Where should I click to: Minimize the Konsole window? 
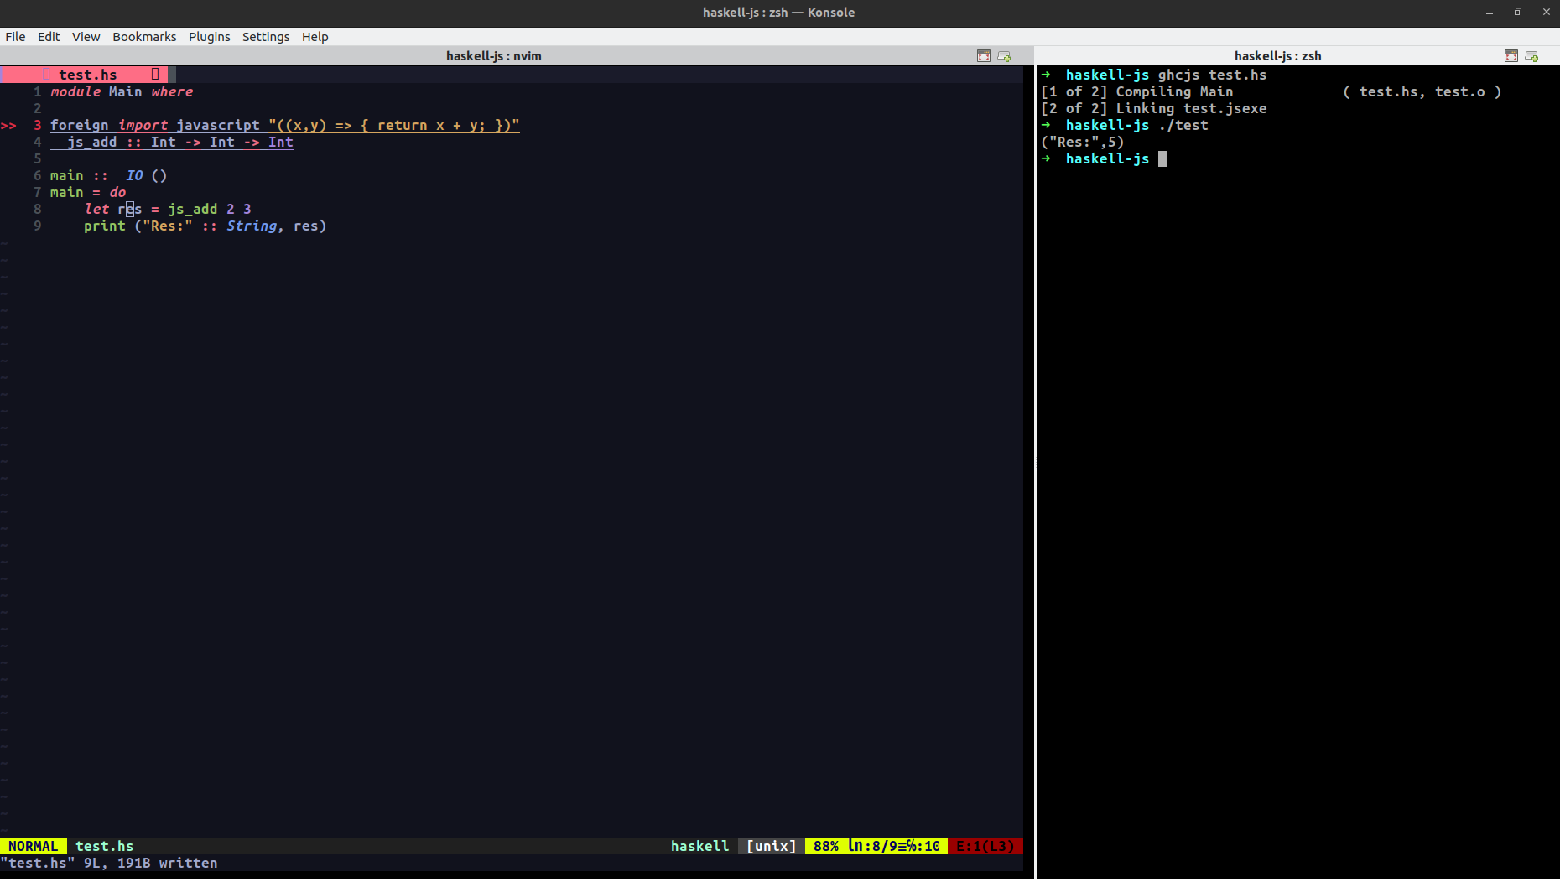pos(1490,13)
